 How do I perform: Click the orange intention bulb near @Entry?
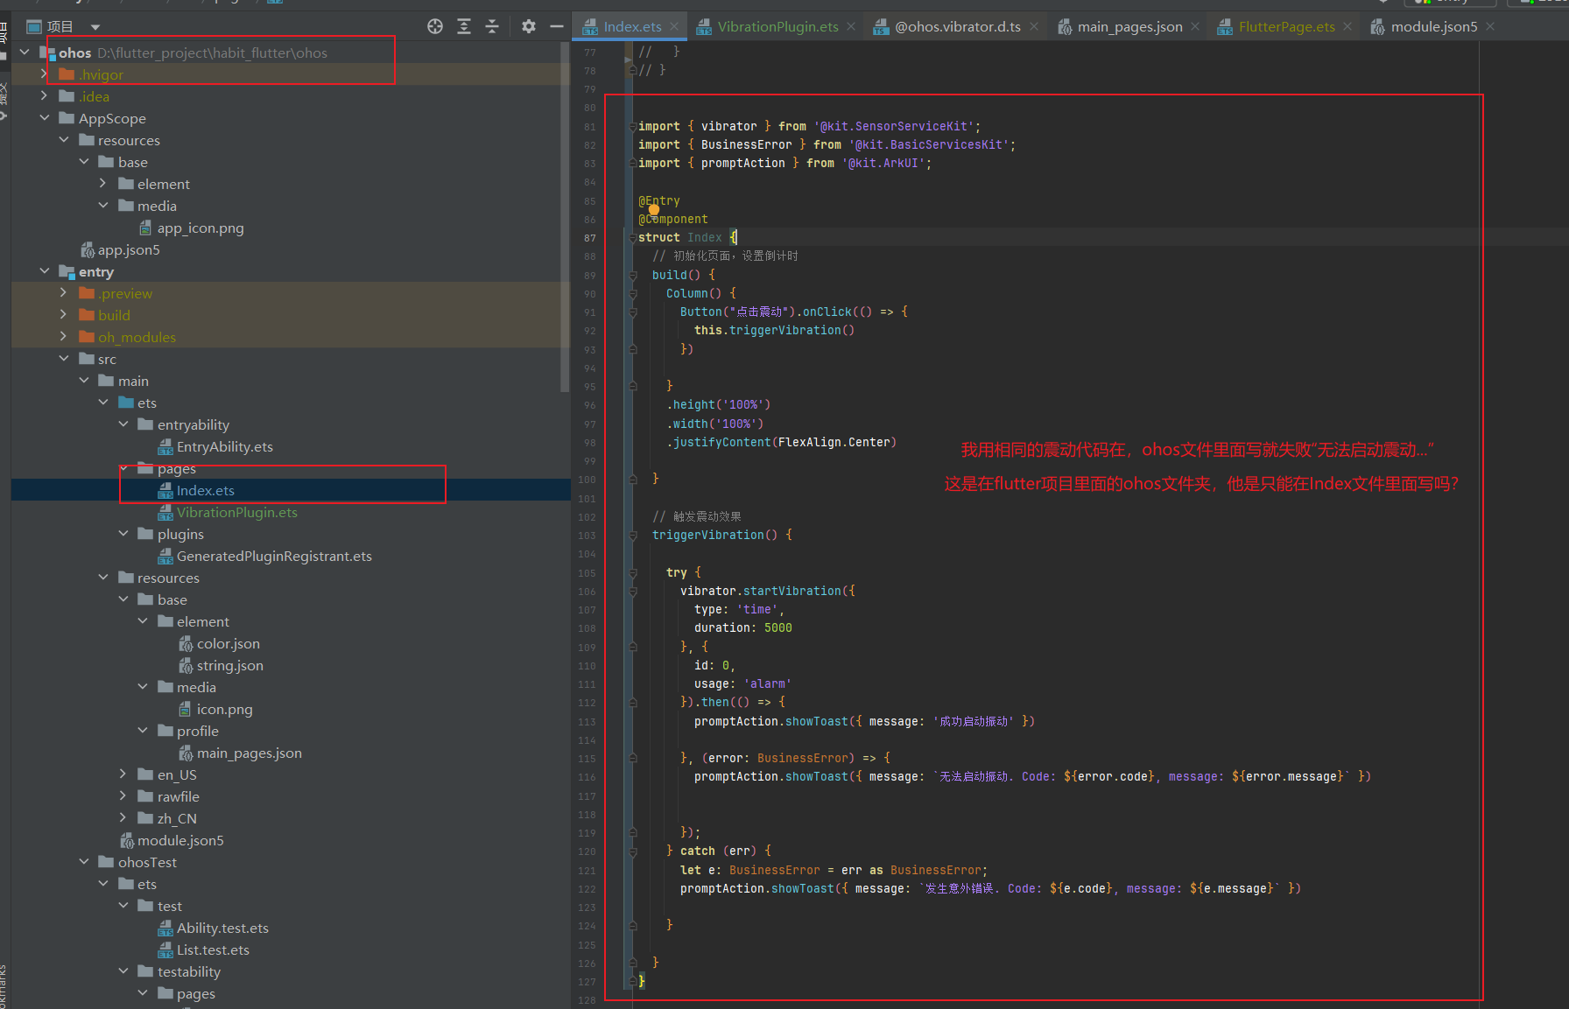[654, 210]
